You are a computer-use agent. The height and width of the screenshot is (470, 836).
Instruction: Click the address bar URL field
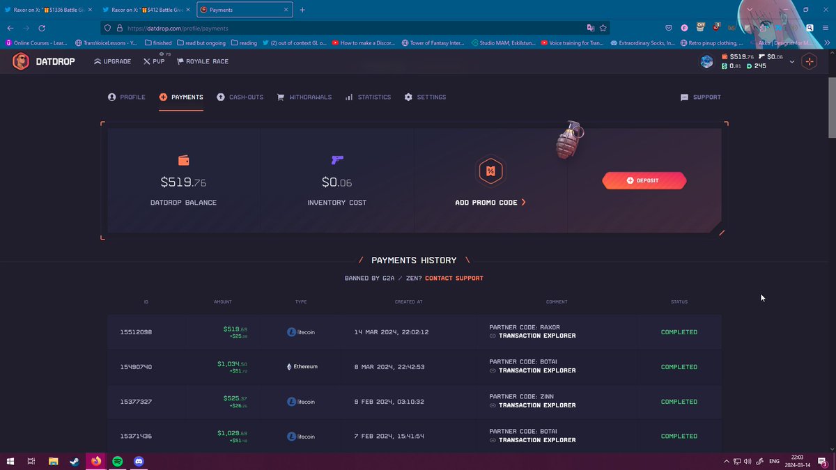pos(355,29)
